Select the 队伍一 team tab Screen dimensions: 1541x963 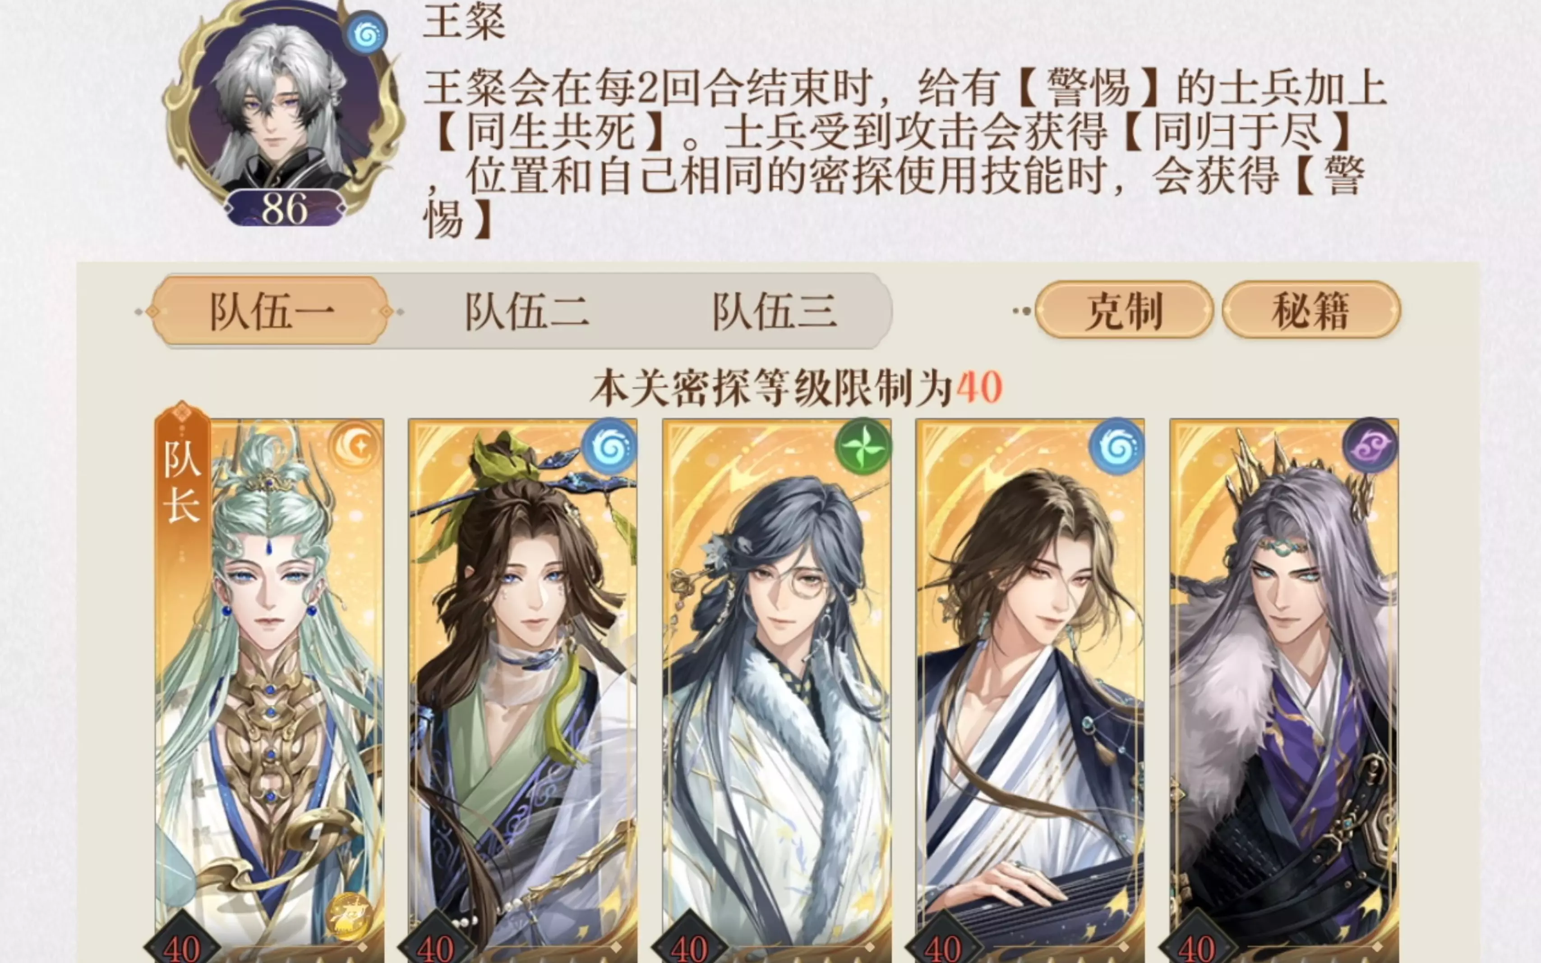coord(271,312)
